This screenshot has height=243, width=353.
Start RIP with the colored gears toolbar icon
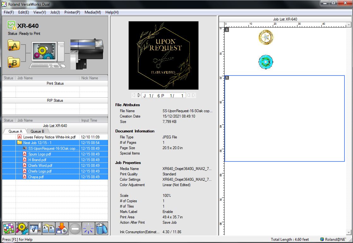click(x=22, y=228)
